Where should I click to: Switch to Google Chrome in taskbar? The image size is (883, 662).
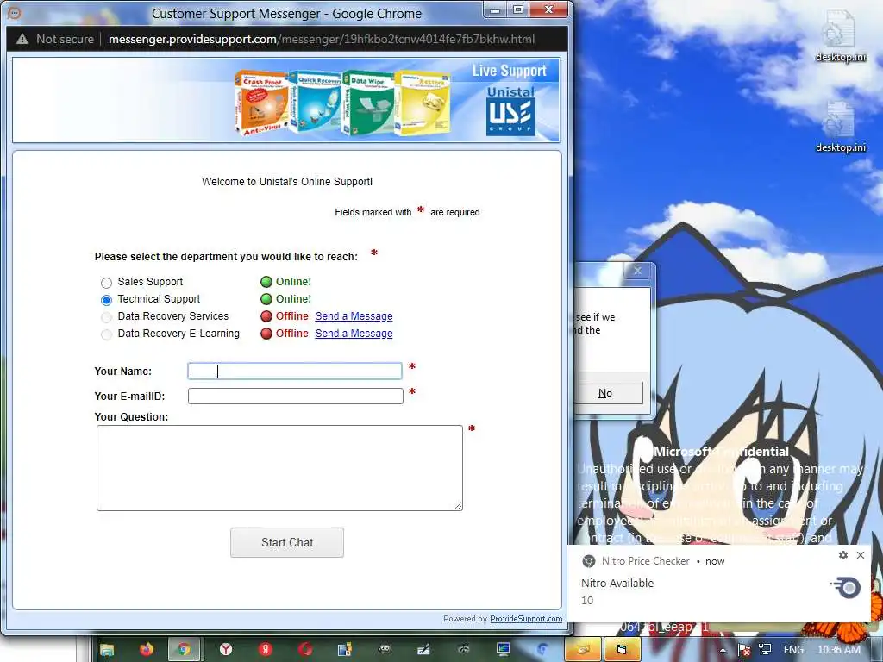pos(184,650)
